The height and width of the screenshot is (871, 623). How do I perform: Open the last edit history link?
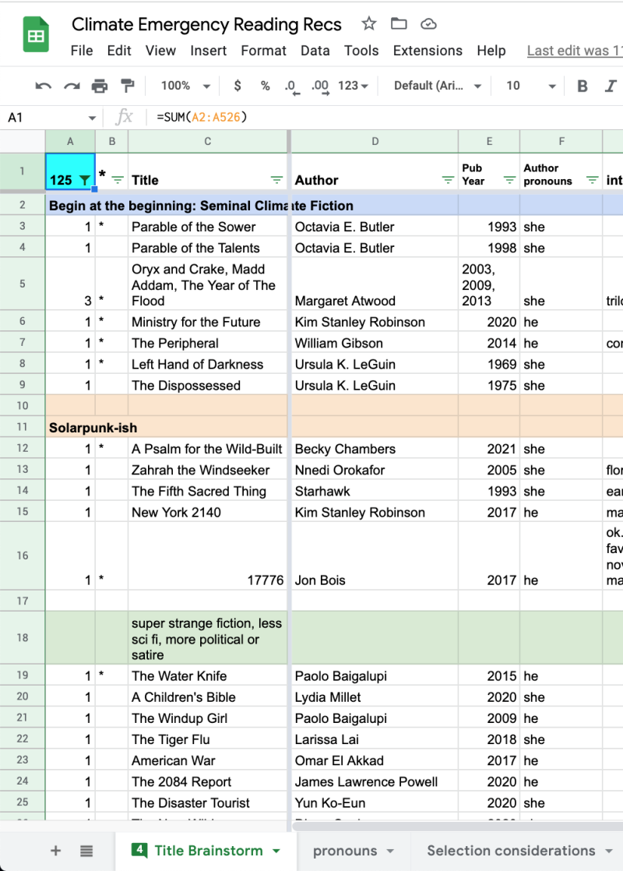pyautogui.click(x=575, y=51)
